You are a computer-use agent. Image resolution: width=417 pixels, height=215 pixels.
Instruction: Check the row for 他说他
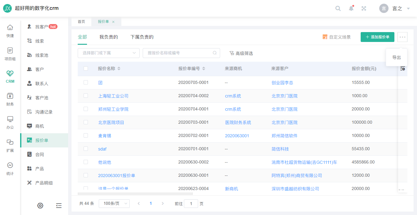point(86,162)
